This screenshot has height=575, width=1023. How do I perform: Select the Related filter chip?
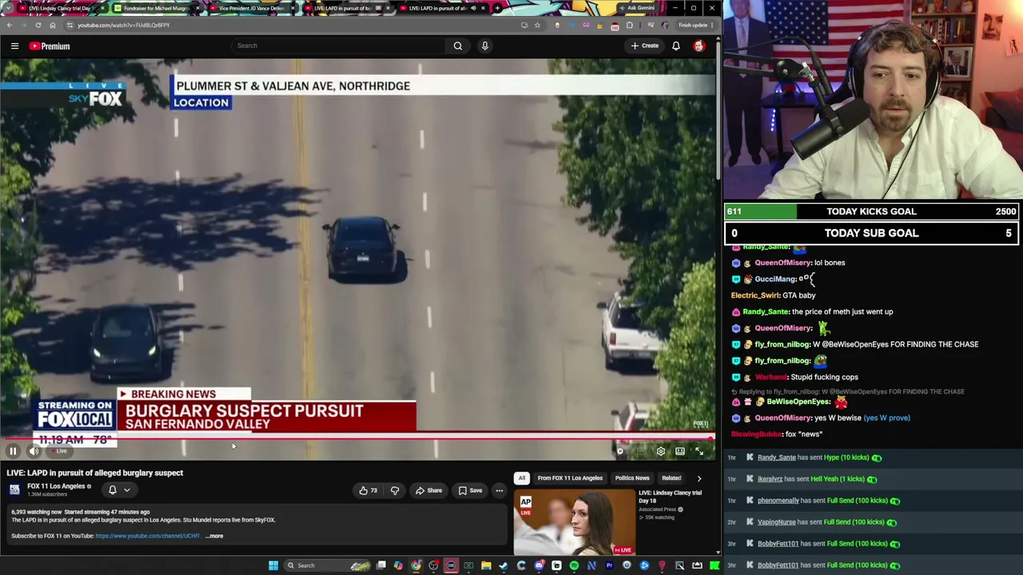point(671,478)
